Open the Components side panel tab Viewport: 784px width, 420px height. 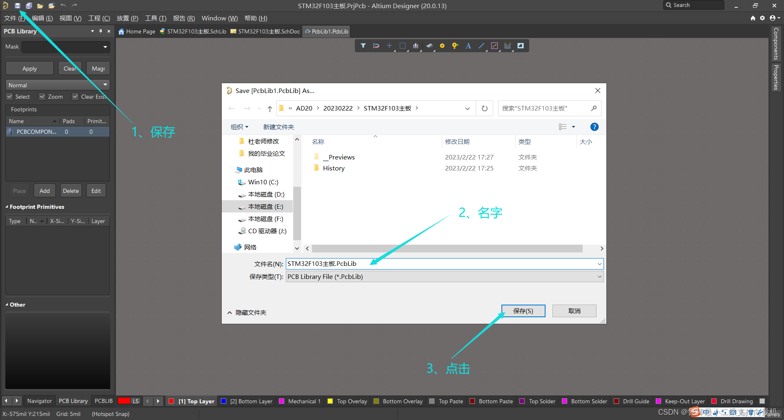(x=776, y=44)
